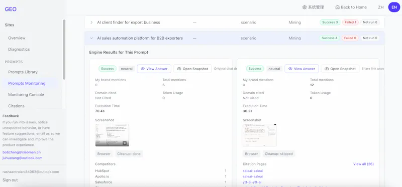Open second saleai-saleai citation link

click(x=253, y=176)
